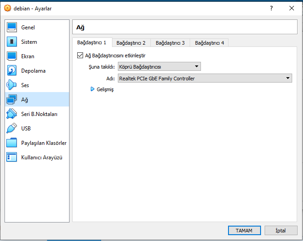Open the Genel settings monitor icon
This screenshot has height=241, width=303.
point(12,27)
